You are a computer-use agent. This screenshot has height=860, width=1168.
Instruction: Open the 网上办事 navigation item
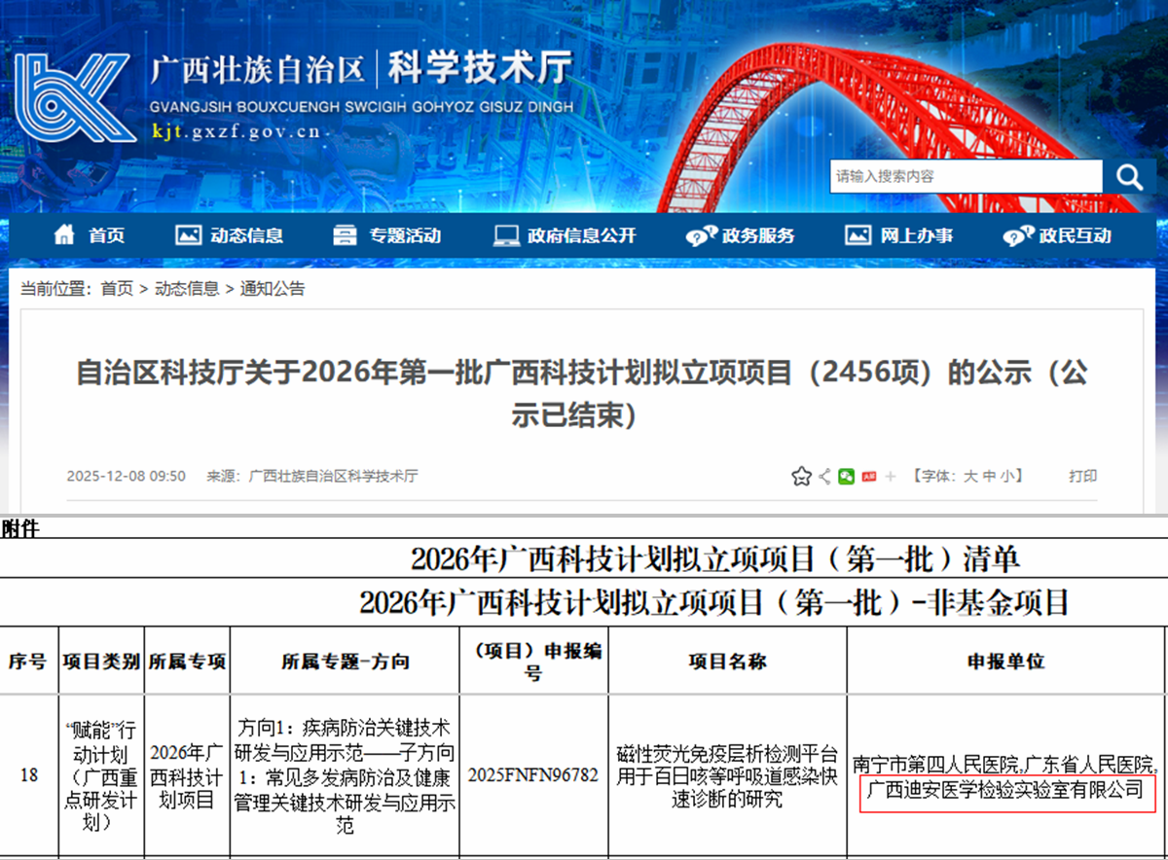coord(898,235)
